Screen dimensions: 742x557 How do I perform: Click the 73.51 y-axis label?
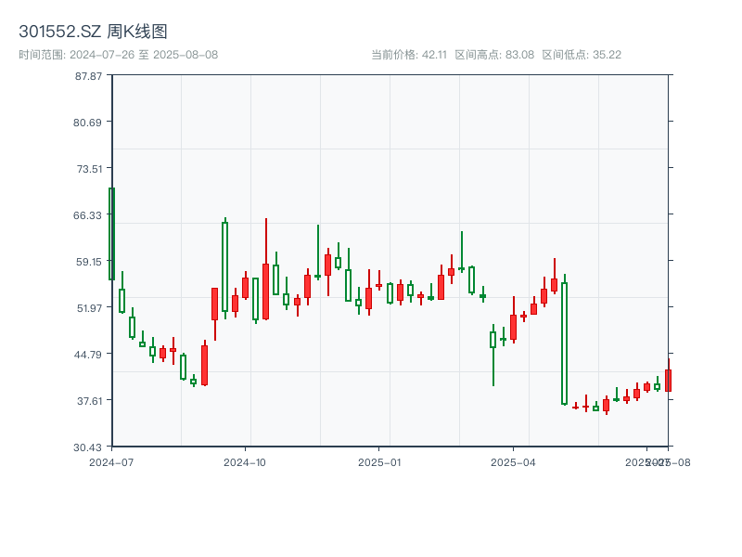point(89,169)
